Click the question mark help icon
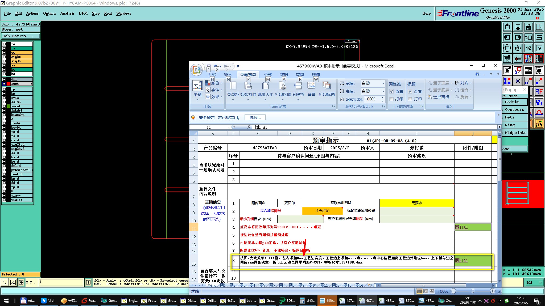The width and height of the screenshot is (545, 306). tap(539, 48)
